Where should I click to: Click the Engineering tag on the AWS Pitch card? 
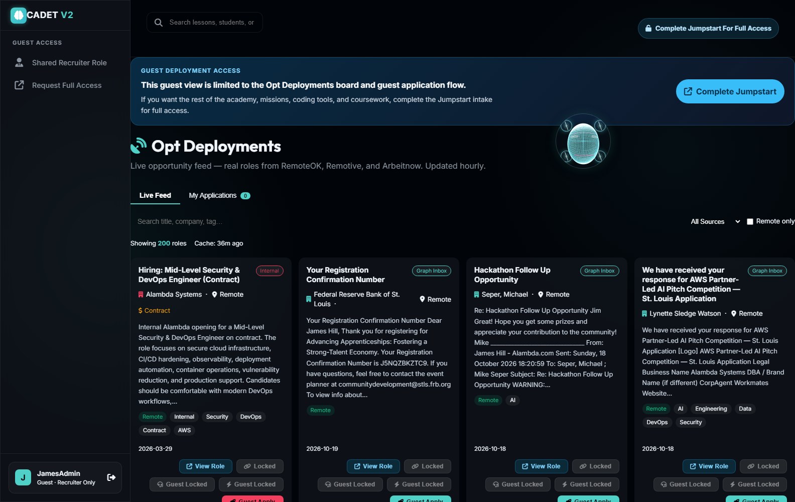coord(711,409)
